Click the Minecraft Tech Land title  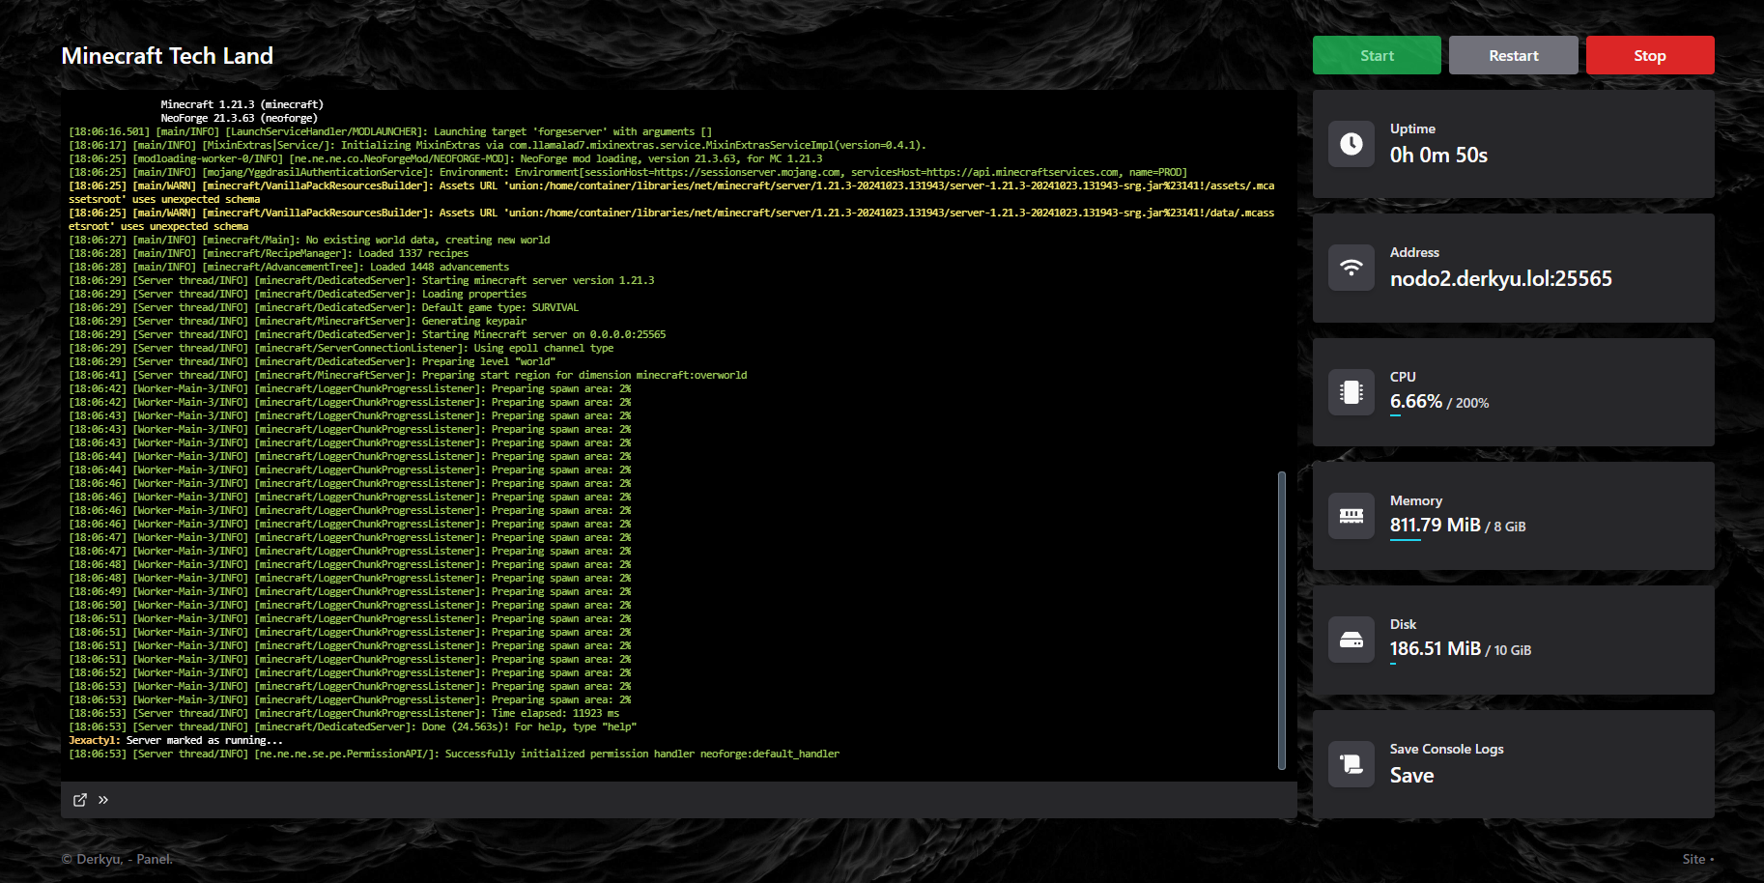[167, 56]
